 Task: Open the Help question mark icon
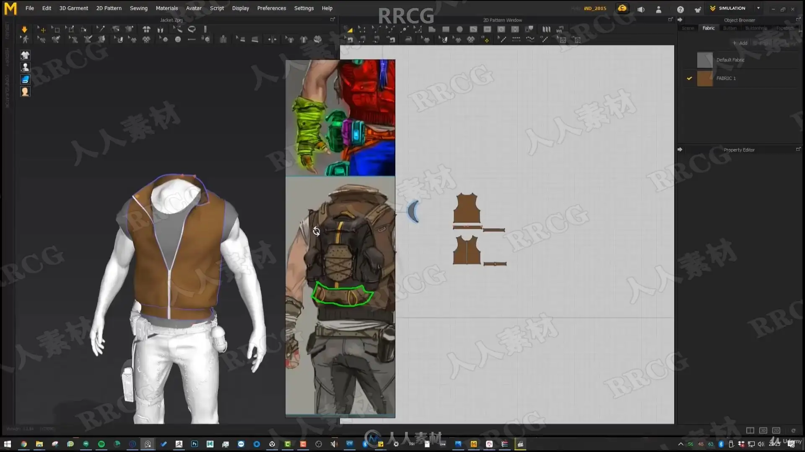[680, 9]
